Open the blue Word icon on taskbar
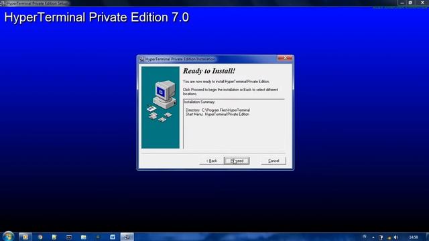 coord(113,237)
